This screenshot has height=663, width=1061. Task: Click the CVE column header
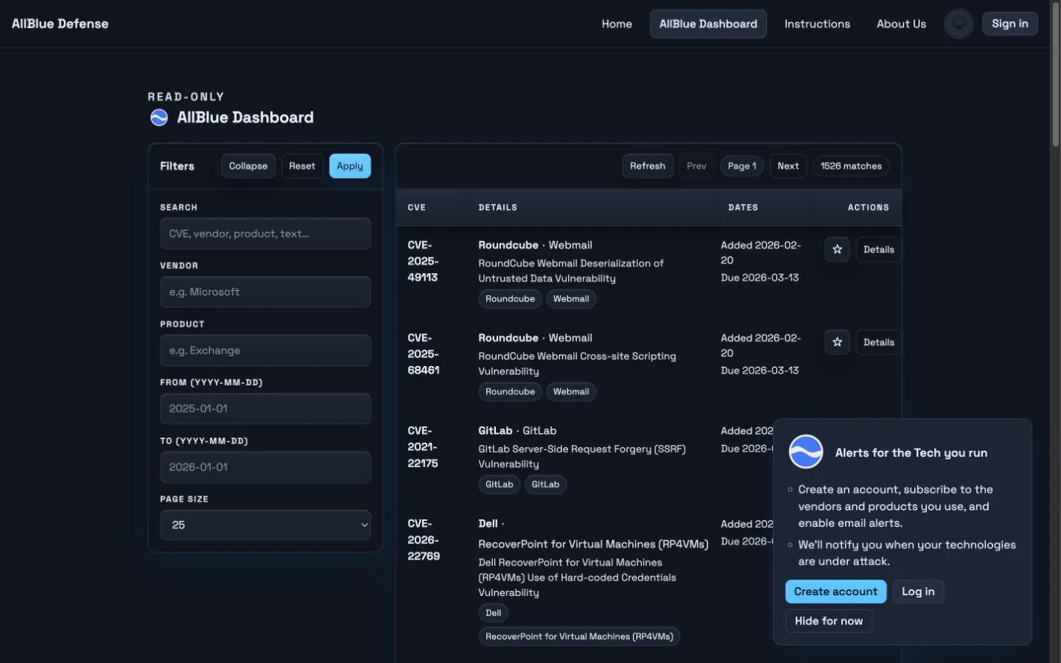pos(416,208)
